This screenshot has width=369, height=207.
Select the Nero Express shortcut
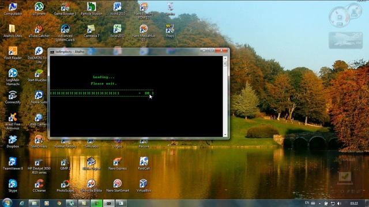(118, 163)
